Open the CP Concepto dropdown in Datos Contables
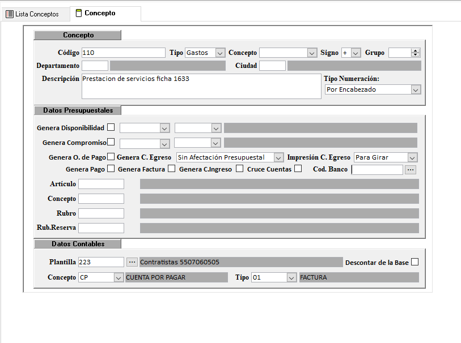This screenshot has height=343, width=461. coord(118,277)
